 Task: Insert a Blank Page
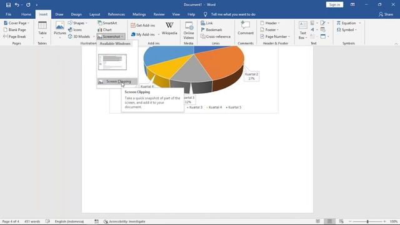tap(15, 30)
